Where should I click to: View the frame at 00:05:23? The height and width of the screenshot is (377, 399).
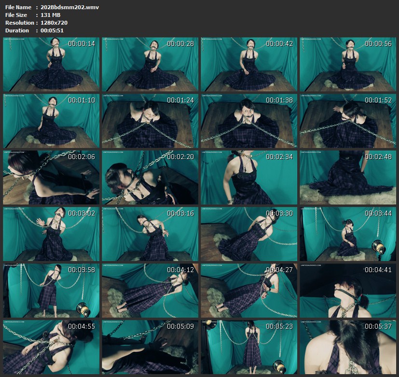[x=249, y=347]
